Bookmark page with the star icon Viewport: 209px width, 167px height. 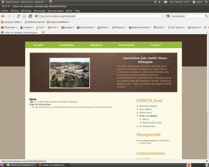click(159, 16)
